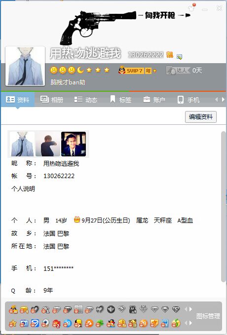This screenshot has width=227, height=335.
Task: Show previous page of bottom icon row
Action: [186, 323]
